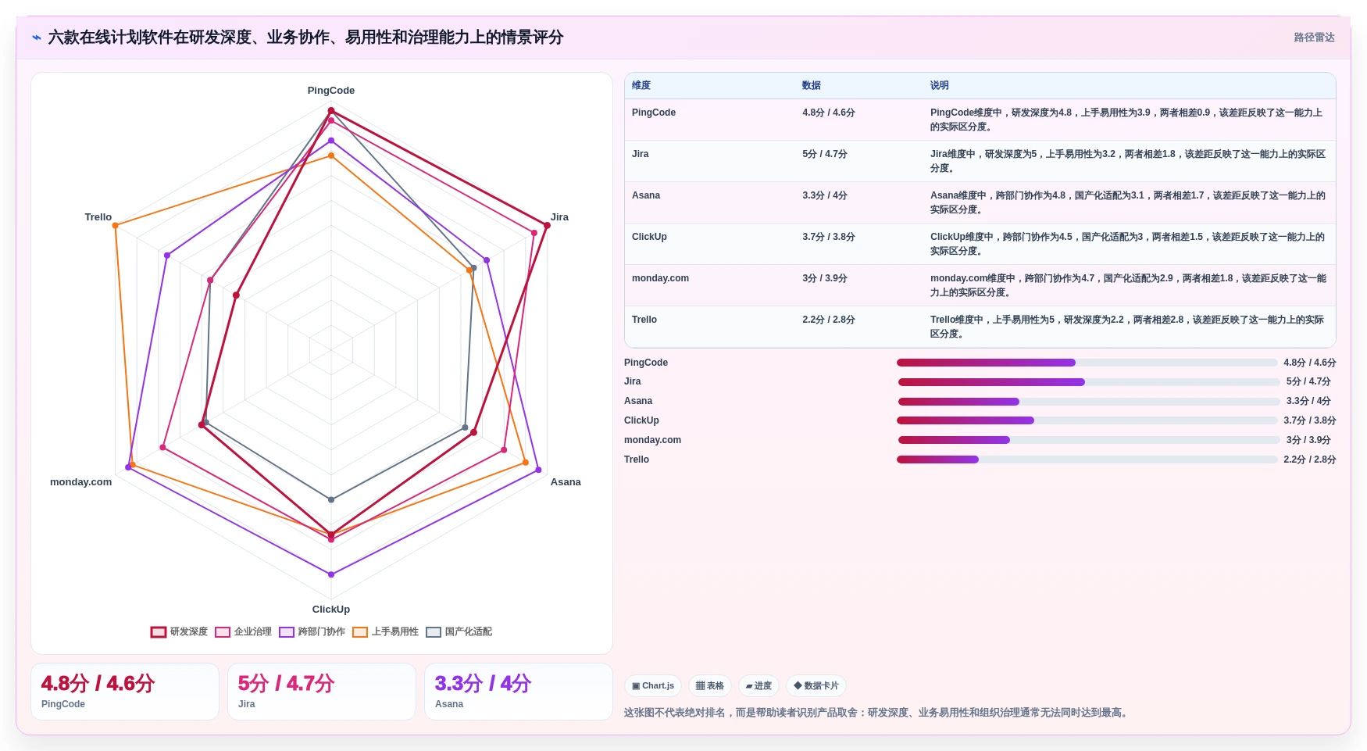Open the PingCode 4.8分 / 4.6分 data card

[x=125, y=692]
